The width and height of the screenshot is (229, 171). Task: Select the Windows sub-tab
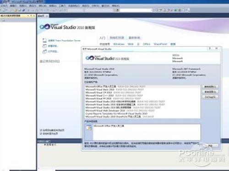(x=119, y=44)
